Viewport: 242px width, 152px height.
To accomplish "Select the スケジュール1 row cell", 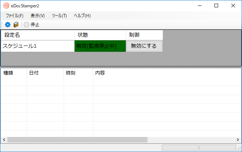I will (x=38, y=46).
